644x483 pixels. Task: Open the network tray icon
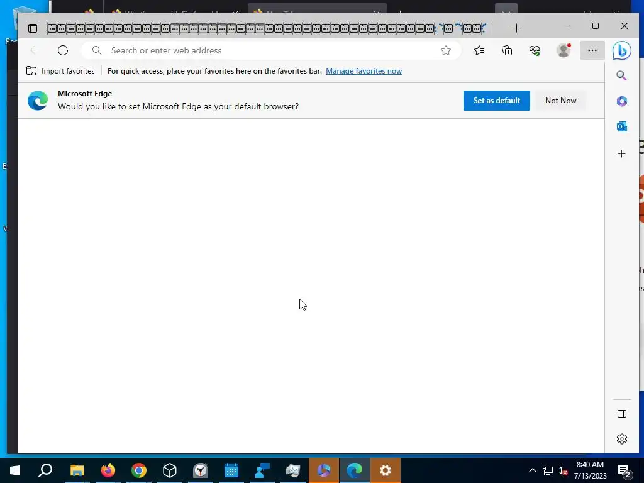click(548, 470)
